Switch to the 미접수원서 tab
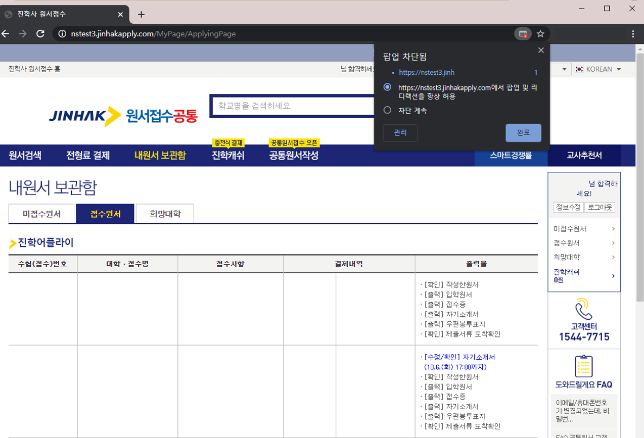 pyautogui.click(x=41, y=214)
